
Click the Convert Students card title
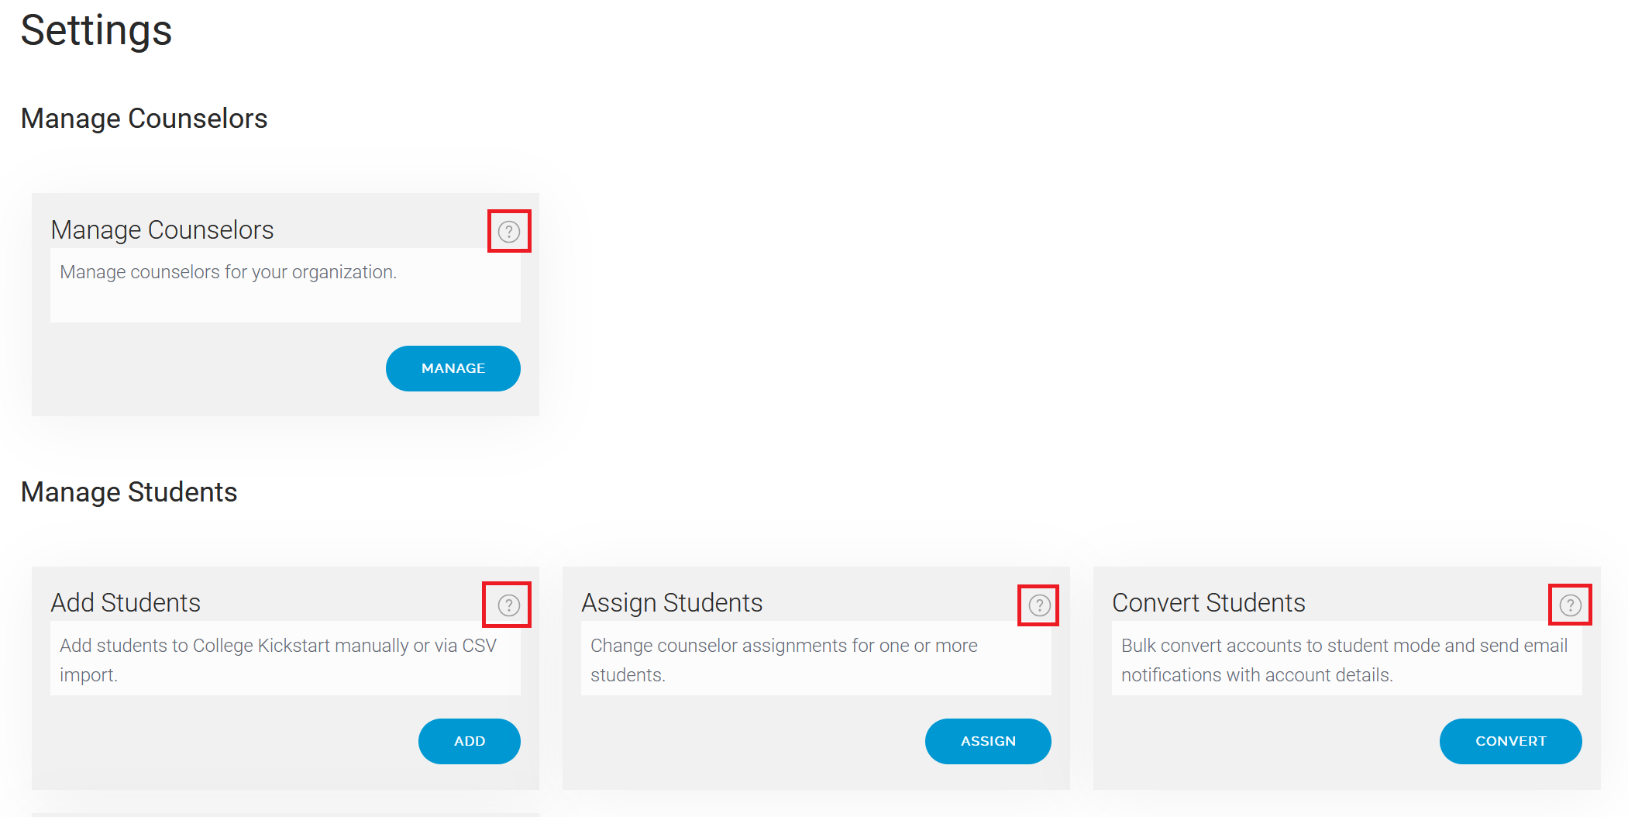click(x=1209, y=603)
